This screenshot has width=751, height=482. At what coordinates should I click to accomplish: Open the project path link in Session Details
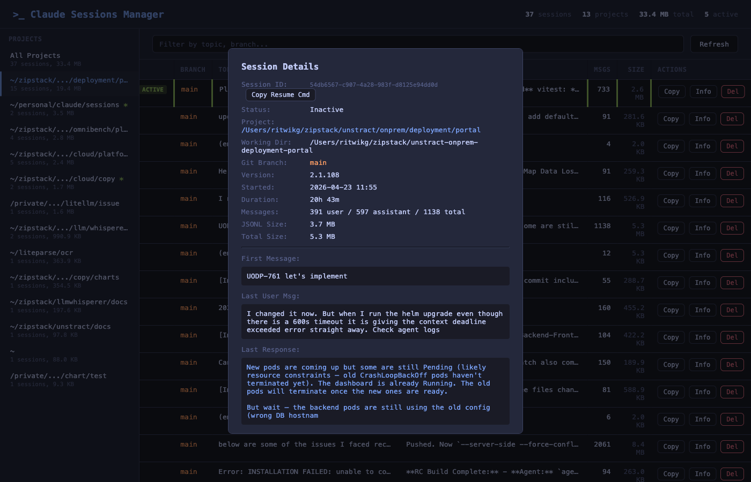(360, 130)
